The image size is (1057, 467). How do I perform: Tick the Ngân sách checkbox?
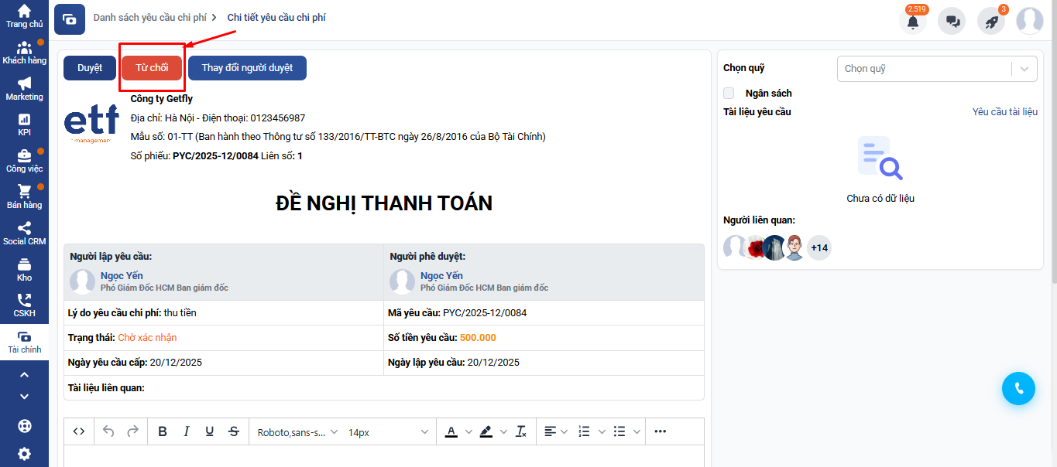pyautogui.click(x=729, y=94)
